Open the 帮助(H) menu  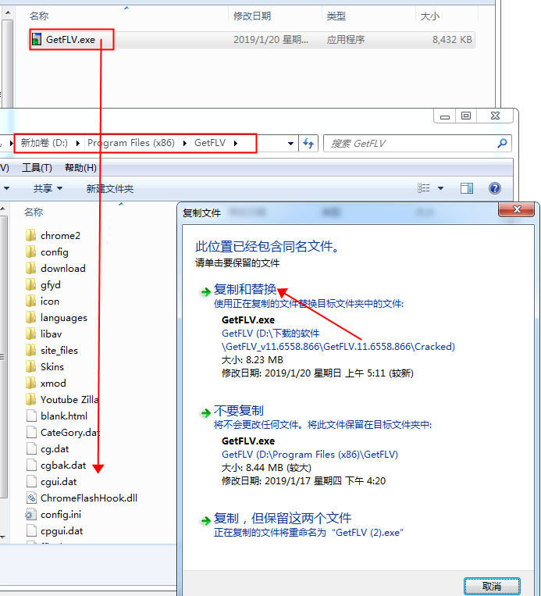point(80,168)
